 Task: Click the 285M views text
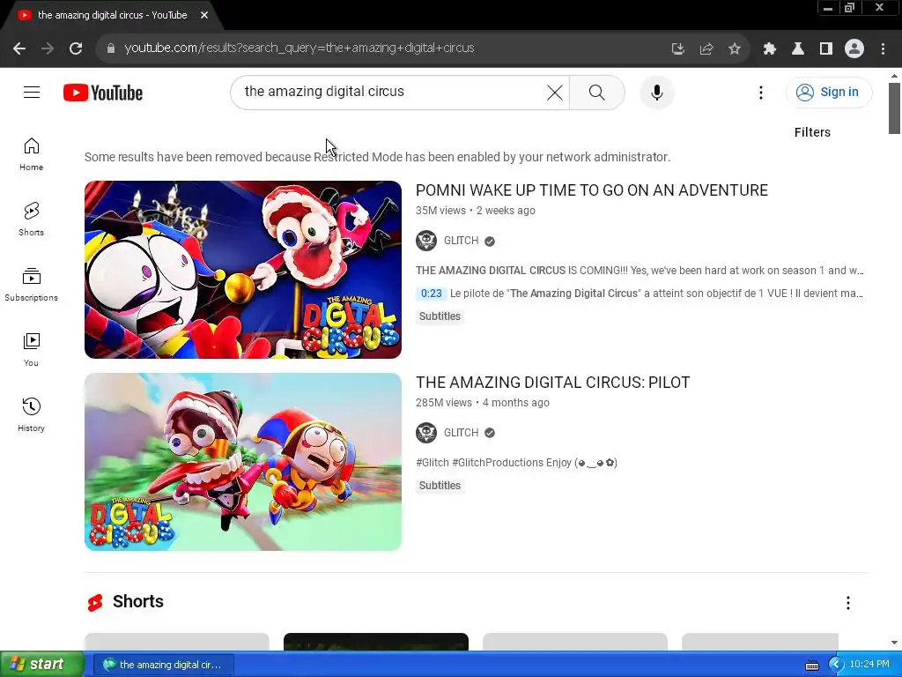pos(444,403)
